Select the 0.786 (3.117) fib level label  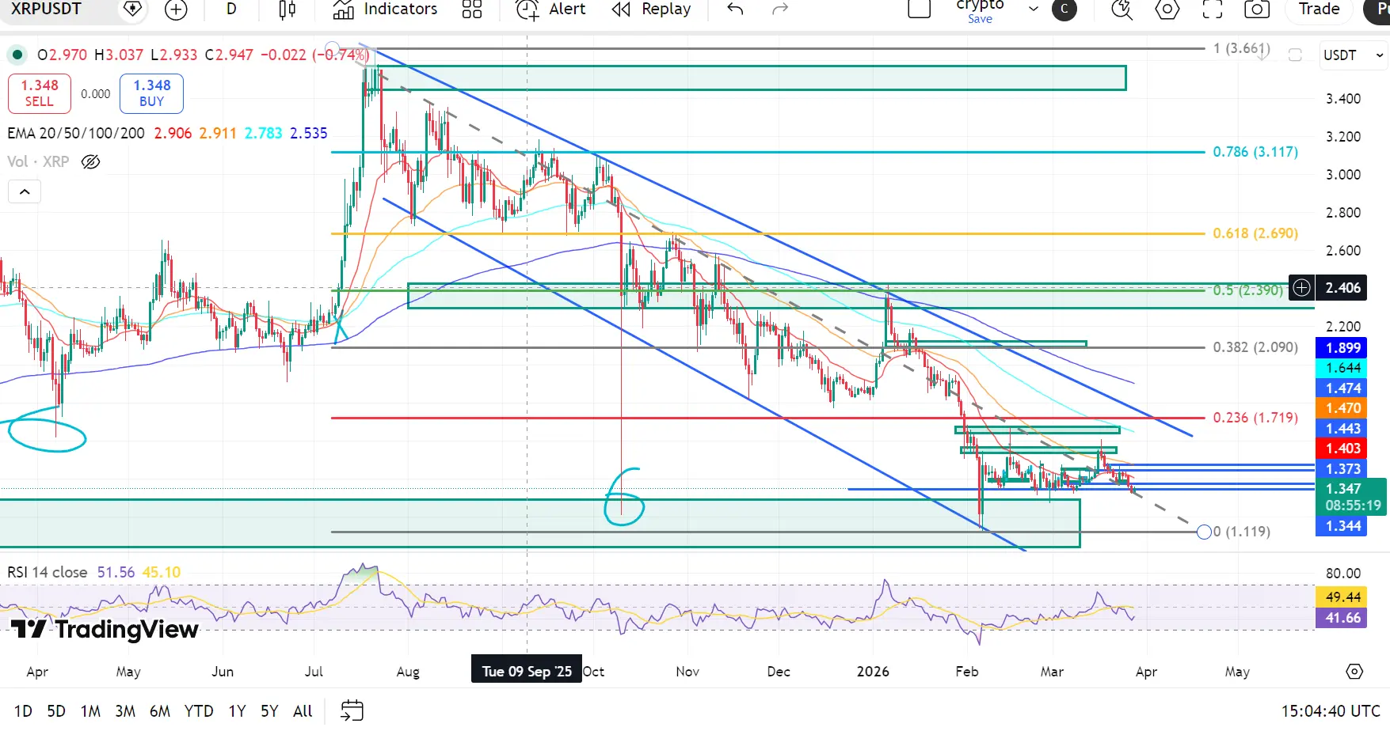click(1255, 152)
